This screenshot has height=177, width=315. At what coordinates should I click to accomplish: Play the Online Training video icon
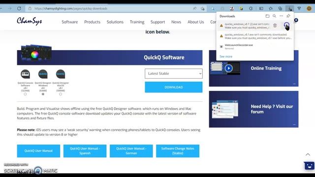coord(228,68)
